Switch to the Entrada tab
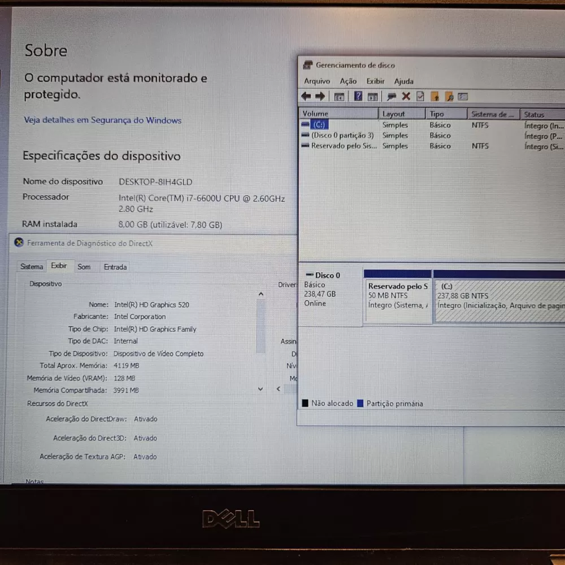This screenshot has height=565, width=565. tap(115, 267)
